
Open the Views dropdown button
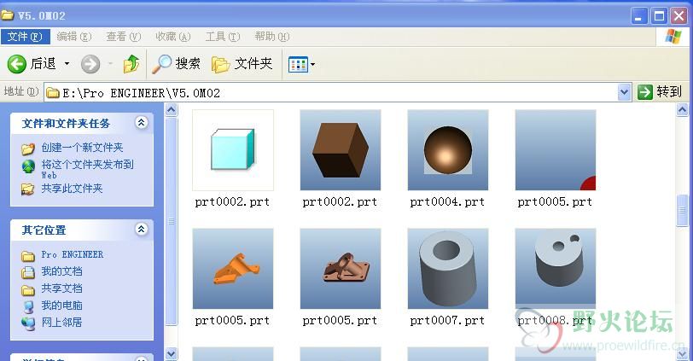(x=301, y=65)
